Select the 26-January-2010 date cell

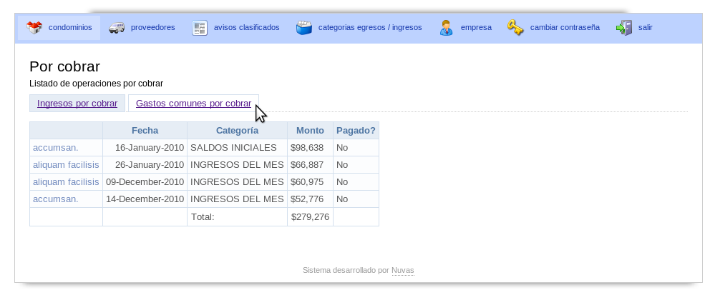coord(145,165)
